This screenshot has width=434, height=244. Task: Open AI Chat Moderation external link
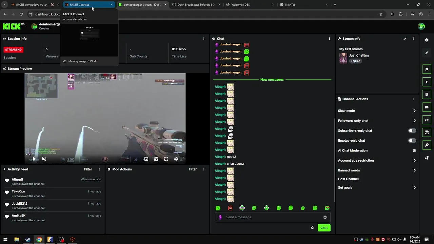(x=414, y=150)
